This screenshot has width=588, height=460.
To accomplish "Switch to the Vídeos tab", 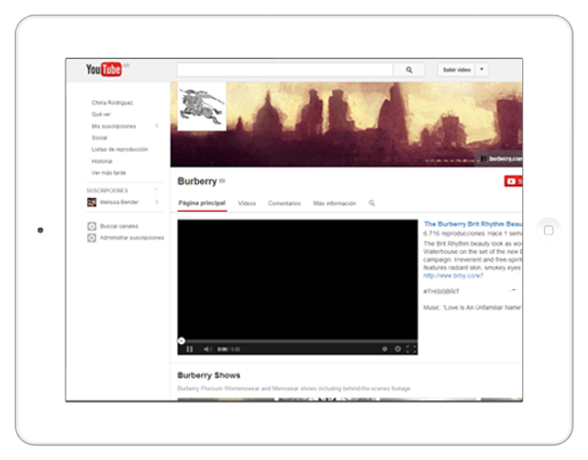I will 247,203.
